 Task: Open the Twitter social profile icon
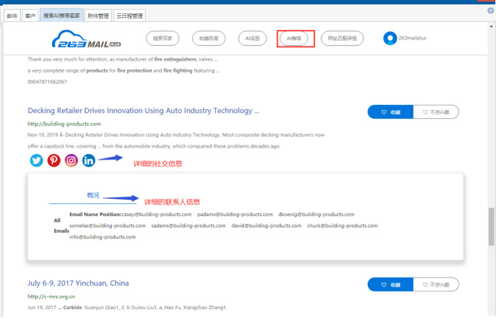(36, 160)
